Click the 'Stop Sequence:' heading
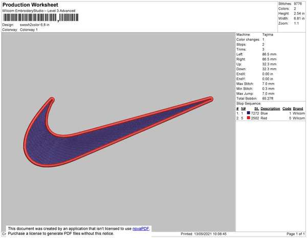Screen dimensions: 307x238 249,104
